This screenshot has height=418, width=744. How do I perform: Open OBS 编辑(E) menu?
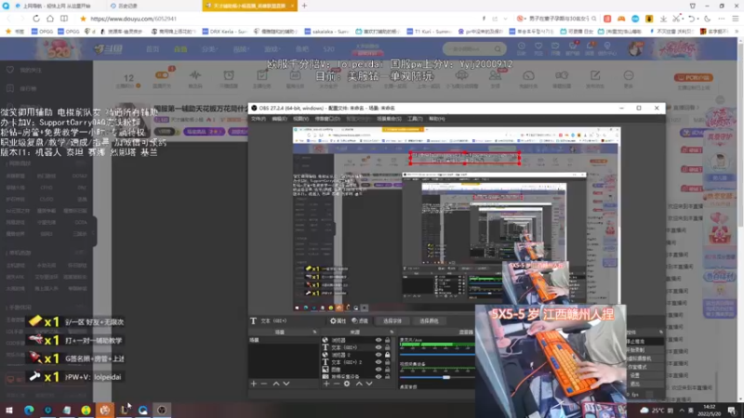pos(280,119)
